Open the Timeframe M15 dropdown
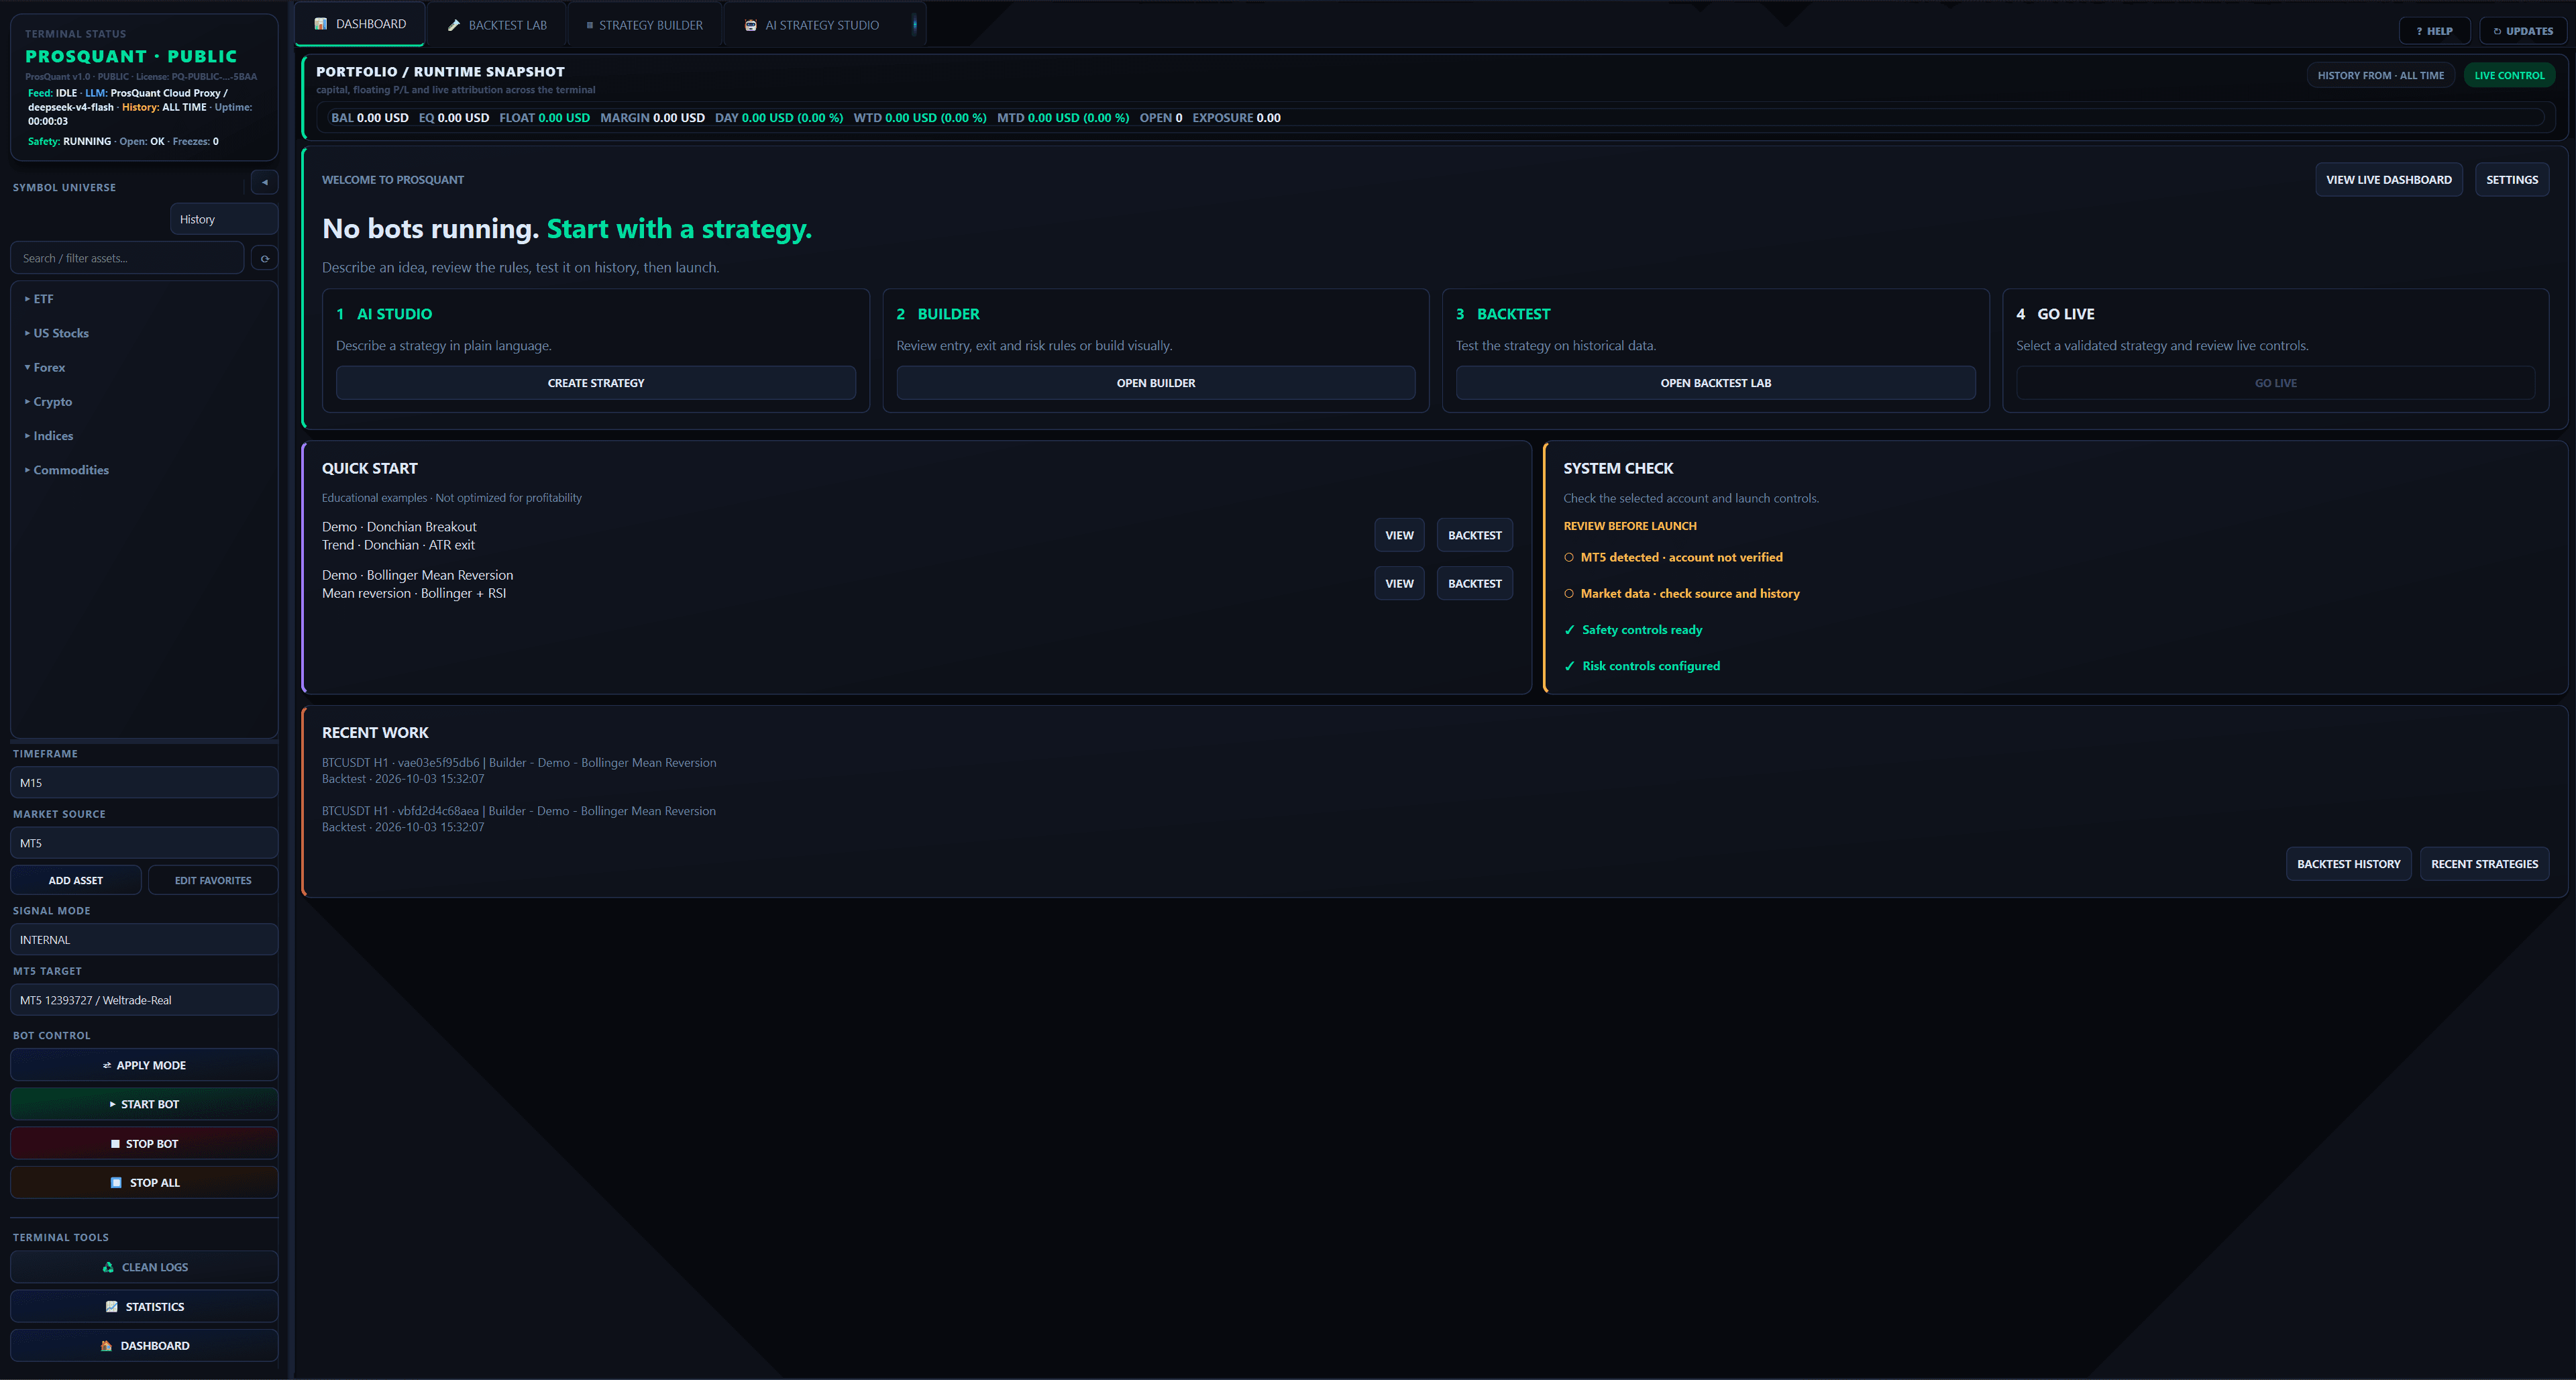This screenshot has width=2576, height=1380. pyautogui.click(x=144, y=783)
